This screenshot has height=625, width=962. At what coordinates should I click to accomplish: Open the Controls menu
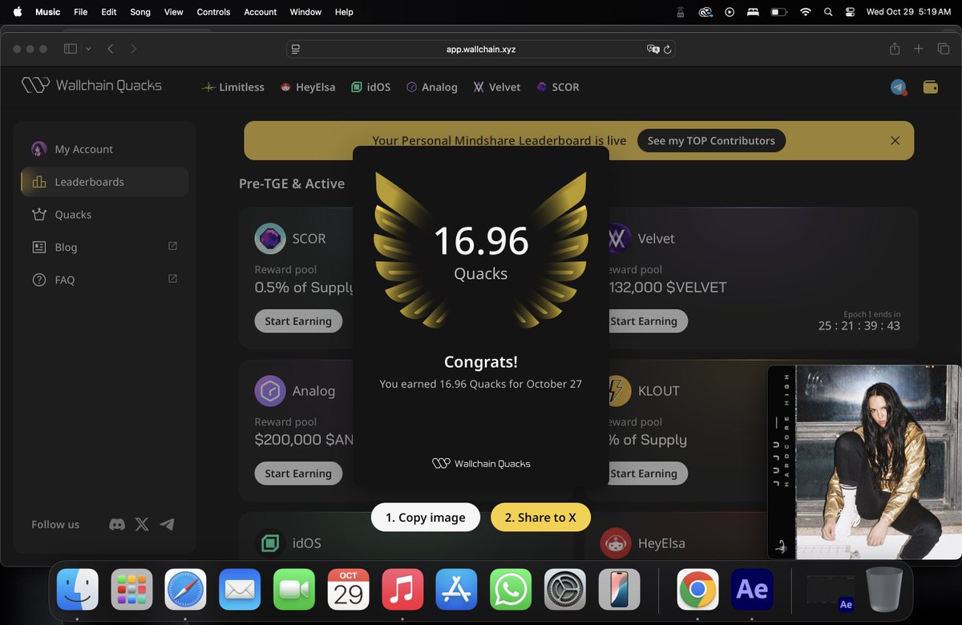pos(213,12)
